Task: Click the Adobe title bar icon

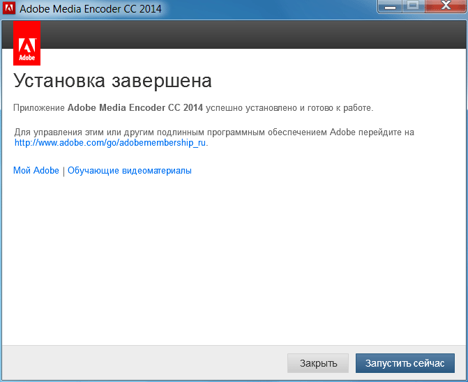Action: click(x=8, y=8)
